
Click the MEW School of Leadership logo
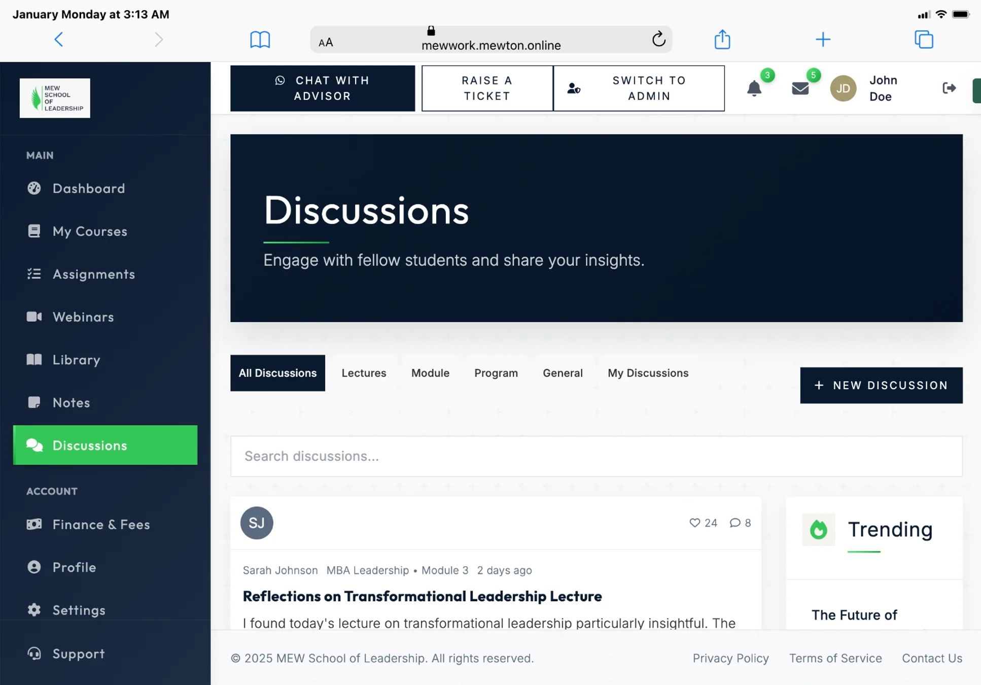[54, 97]
